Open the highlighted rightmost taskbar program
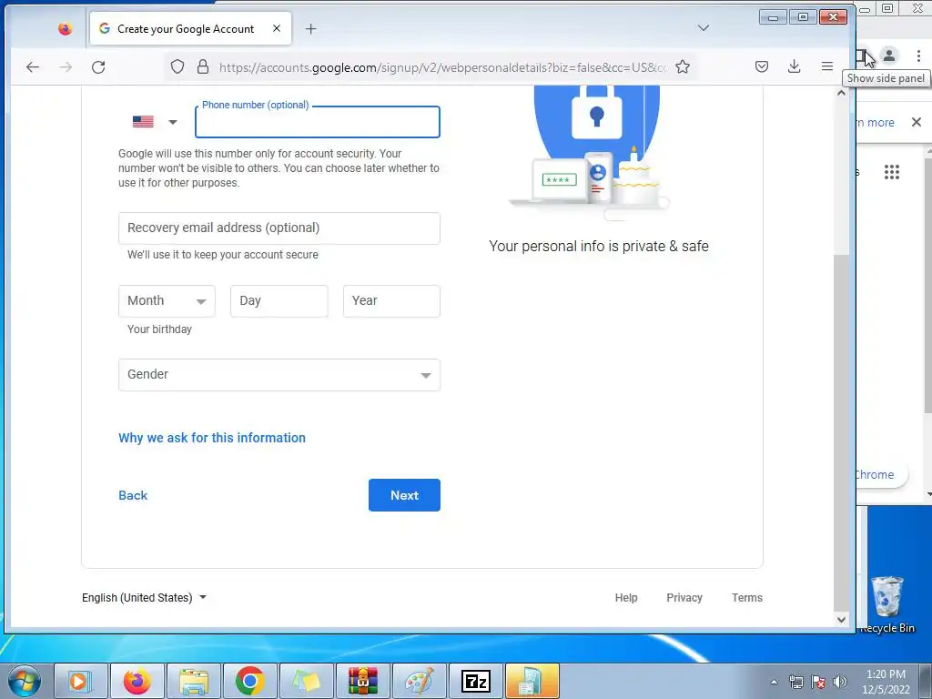Viewport: 932px width, 699px height. (x=532, y=681)
